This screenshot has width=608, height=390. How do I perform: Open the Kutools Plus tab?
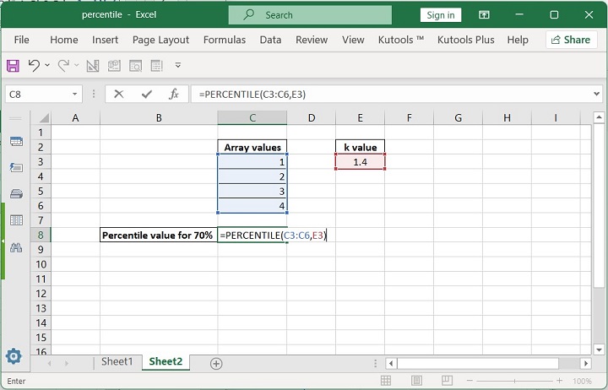(465, 40)
